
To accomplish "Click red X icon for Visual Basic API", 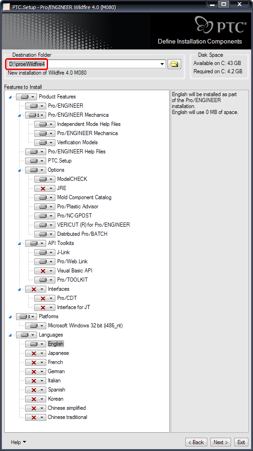I will [43, 271].
